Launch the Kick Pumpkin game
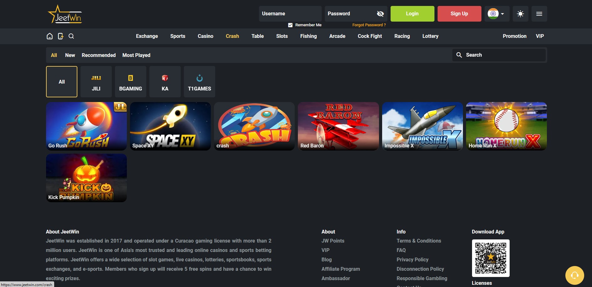Viewport: 592px width, 287px height. tap(86, 178)
